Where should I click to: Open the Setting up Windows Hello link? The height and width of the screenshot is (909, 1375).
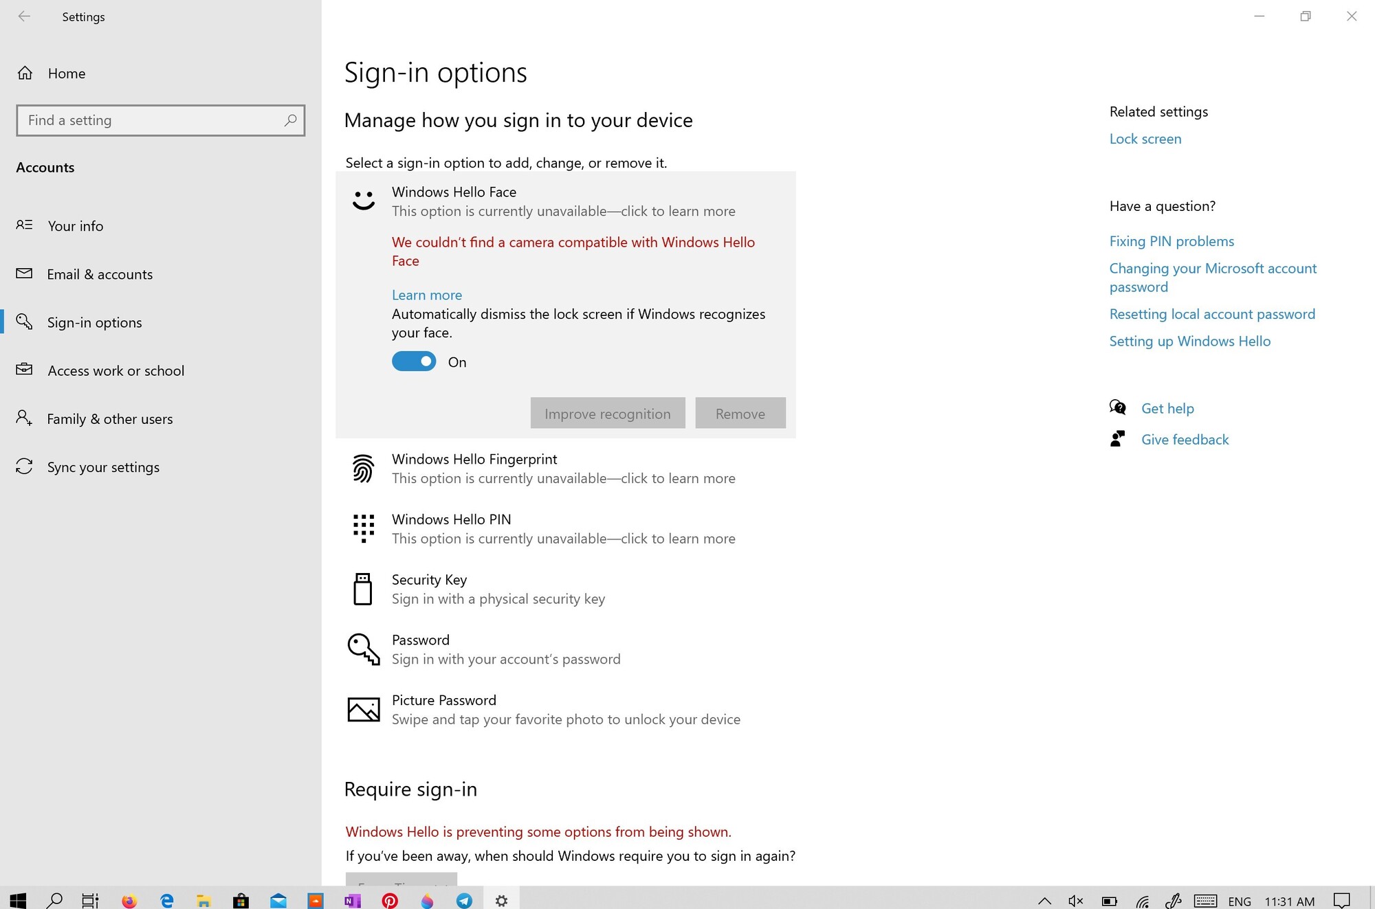click(x=1189, y=341)
